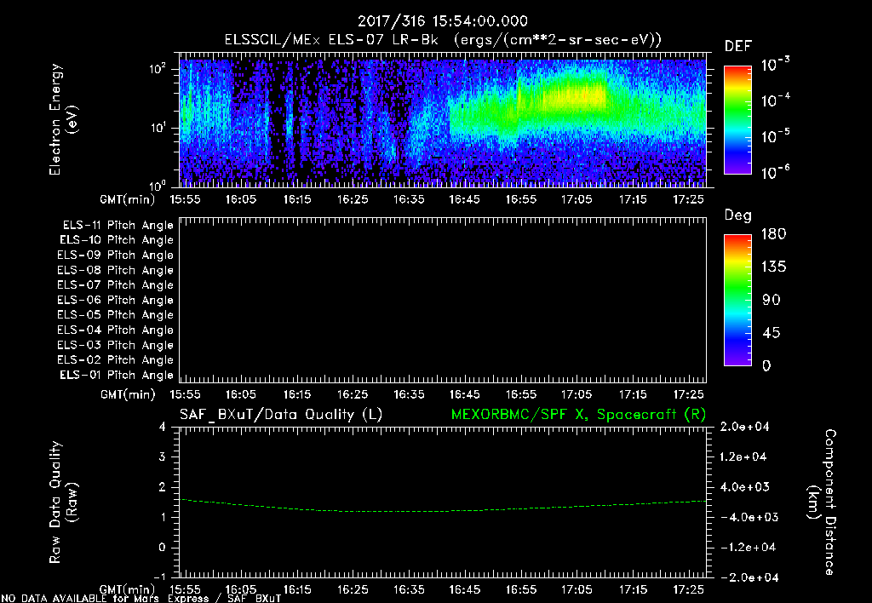Click the DEF color scale bar
Image resolution: width=872 pixels, height=603 pixels.
737,120
